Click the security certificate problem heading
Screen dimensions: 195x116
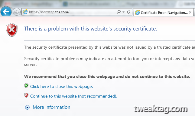90,29
